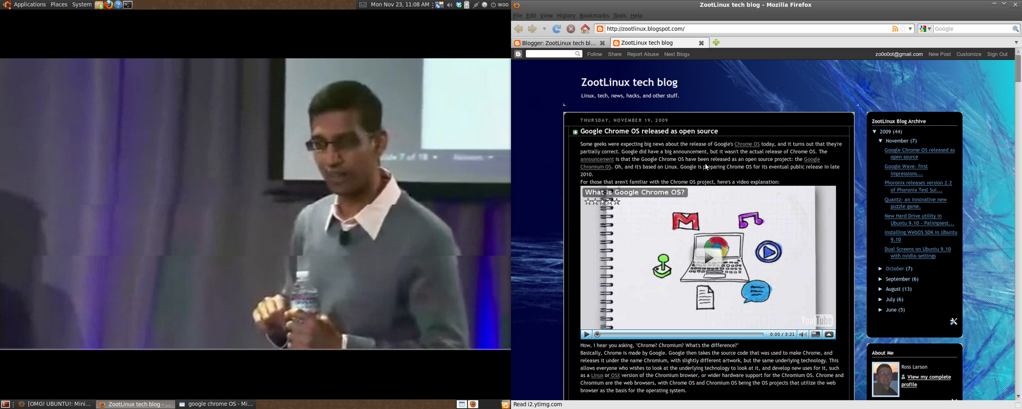Viewport: 1022px width, 409px height.
Task: Rate the YouTube video with stars
Action: [602, 201]
